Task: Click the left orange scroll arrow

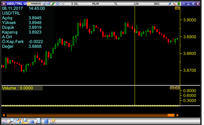Action: coord(4,115)
